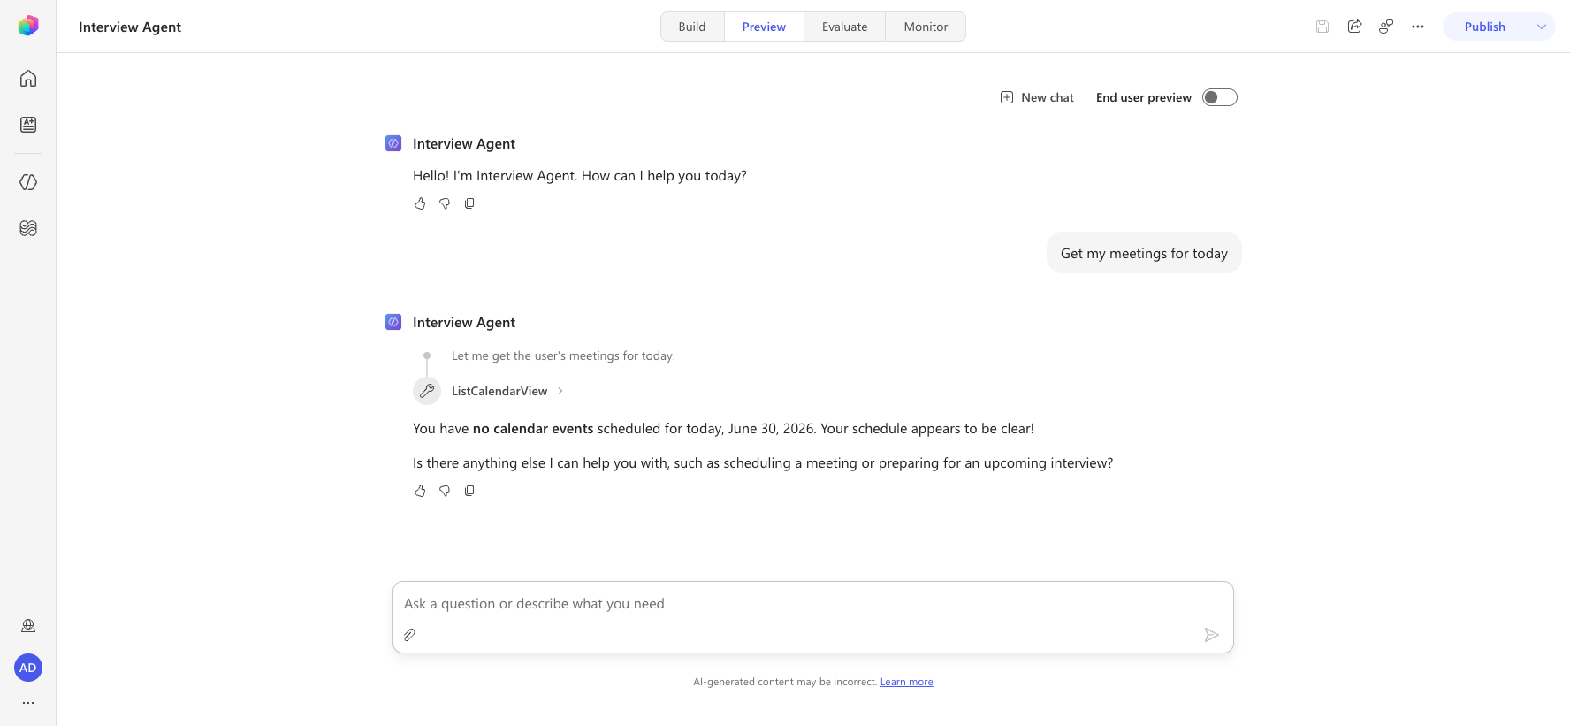Open the create agent icon in sidebar

(28, 125)
